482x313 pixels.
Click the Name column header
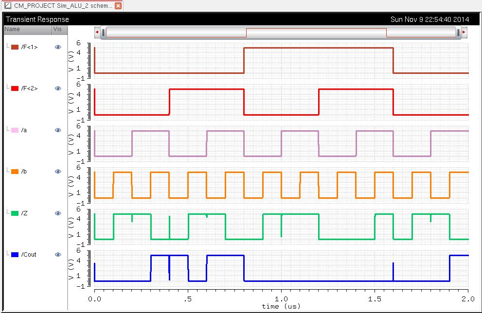[x=27, y=30]
